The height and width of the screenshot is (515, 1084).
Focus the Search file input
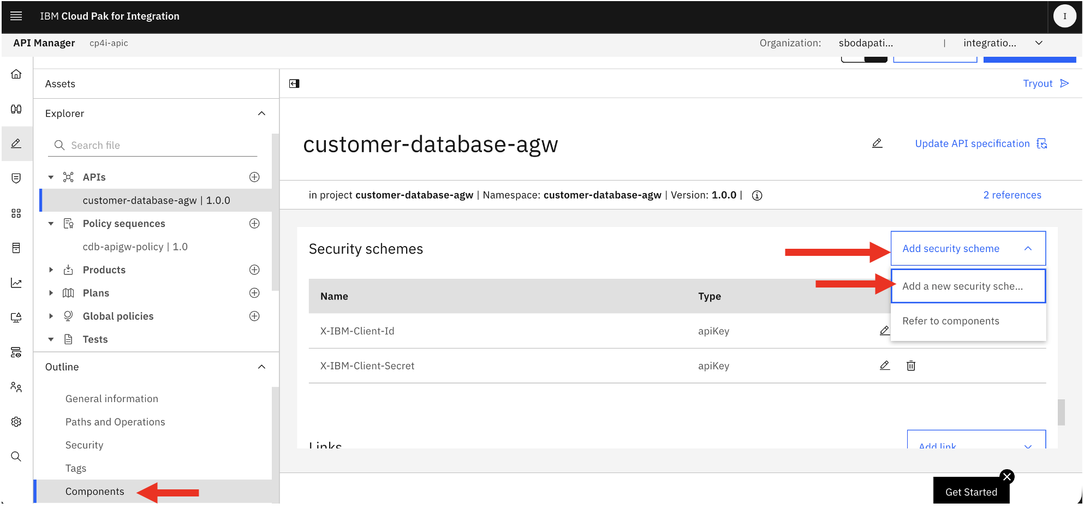pyautogui.click(x=153, y=145)
